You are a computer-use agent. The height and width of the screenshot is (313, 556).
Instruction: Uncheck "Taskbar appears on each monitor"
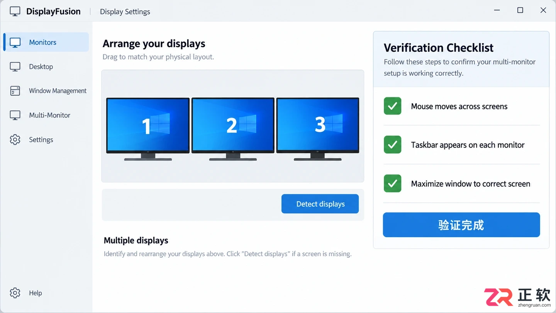(393, 145)
